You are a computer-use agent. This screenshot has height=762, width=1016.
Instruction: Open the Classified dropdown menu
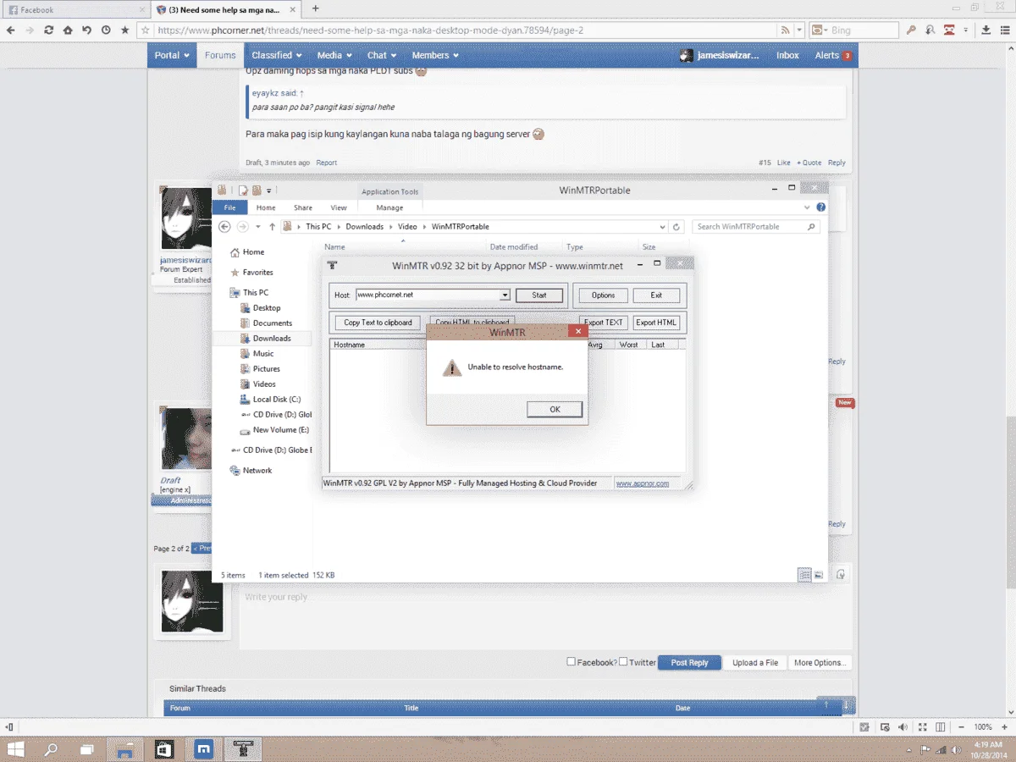click(x=276, y=55)
